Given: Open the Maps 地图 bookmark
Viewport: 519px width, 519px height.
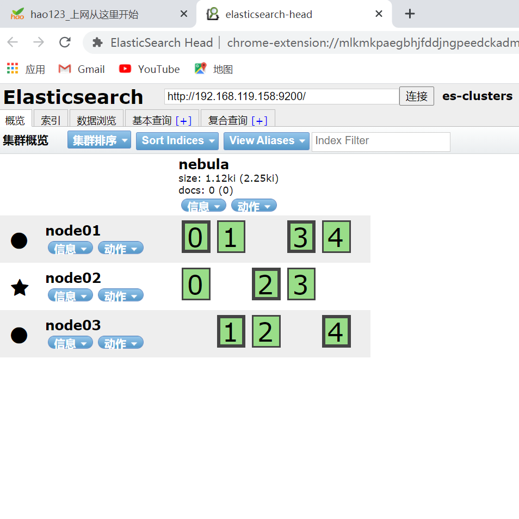Looking at the screenshot, I should coord(214,69).
